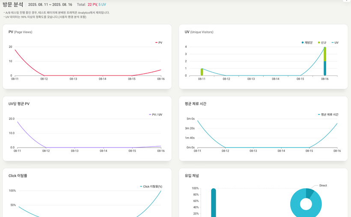Click the UV (Unique Visitors) chart title

199,32
